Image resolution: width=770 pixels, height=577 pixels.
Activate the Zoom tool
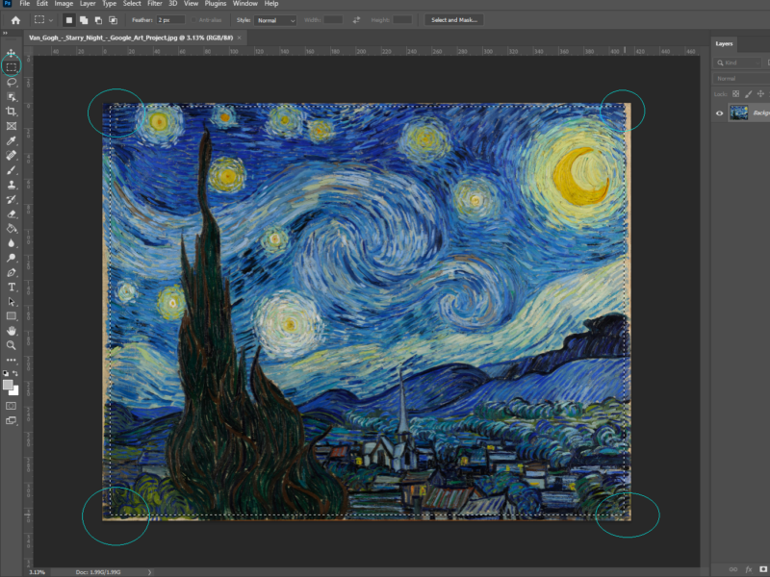click(x=12, y=344)
